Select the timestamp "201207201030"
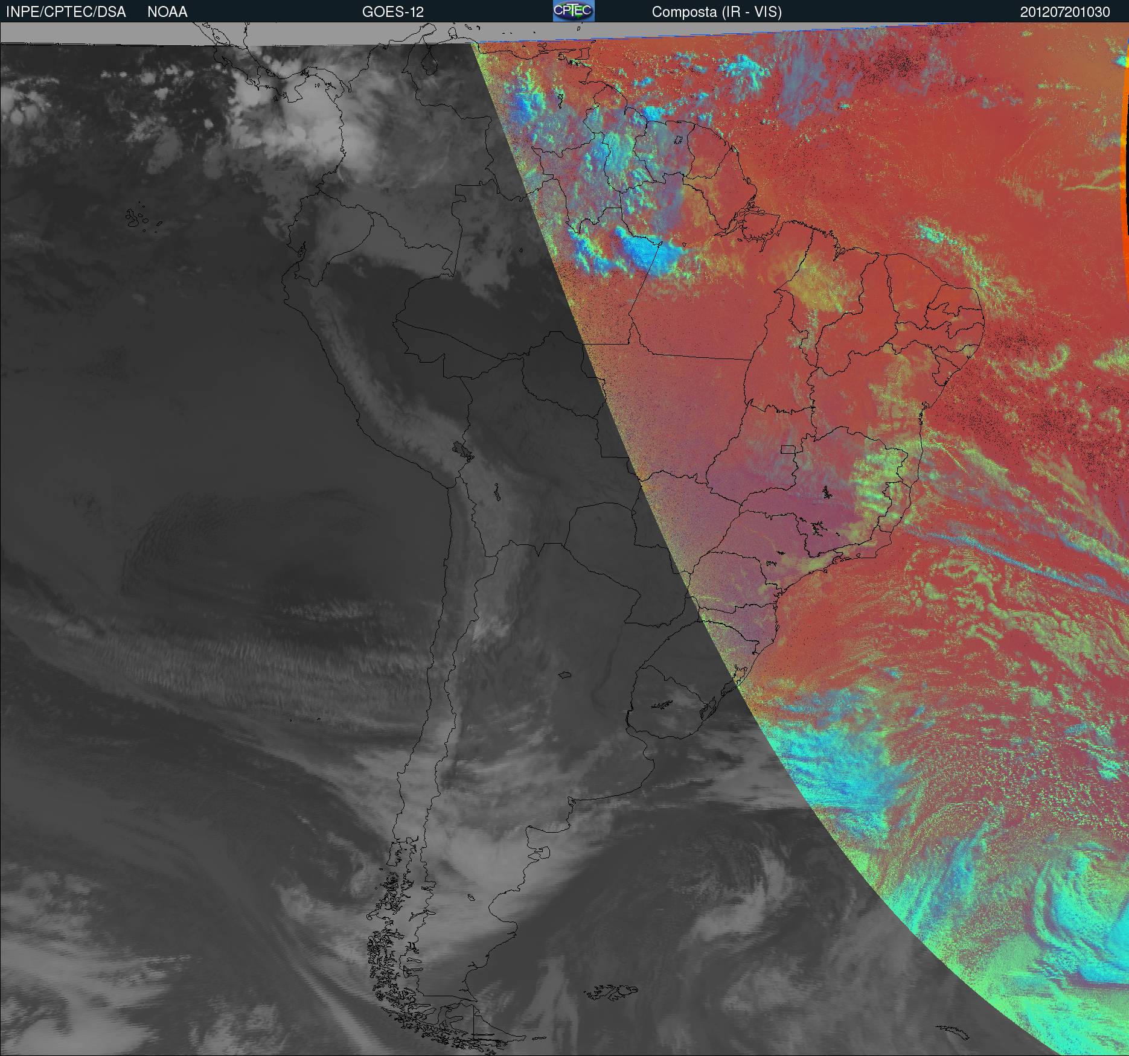This screenshot has width=1129, height=1056. [1065, 12]
